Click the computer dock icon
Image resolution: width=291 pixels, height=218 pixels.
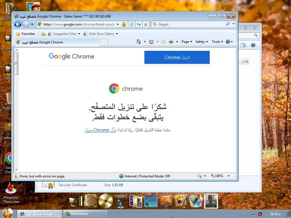tap(75, 201)
